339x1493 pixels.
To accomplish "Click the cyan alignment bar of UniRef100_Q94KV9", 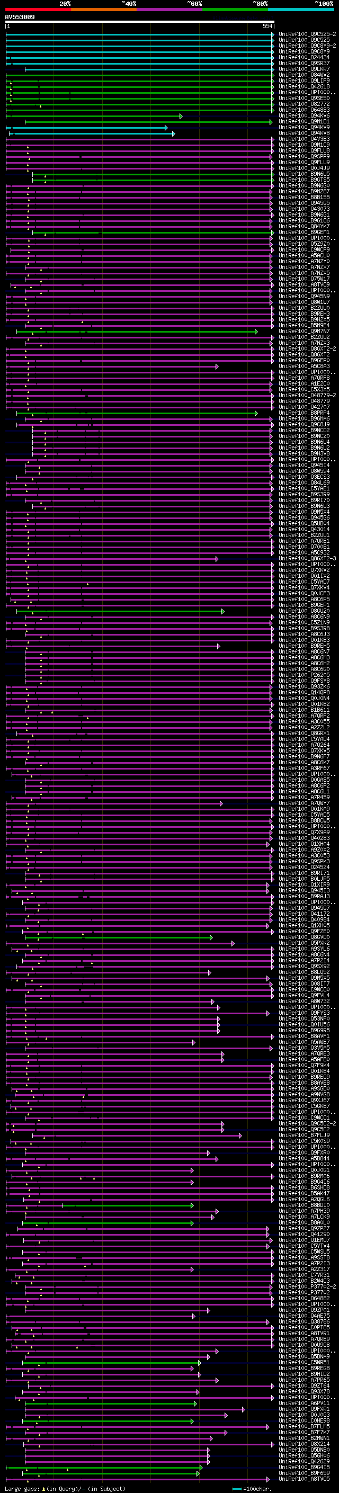I will pos(86,127).
